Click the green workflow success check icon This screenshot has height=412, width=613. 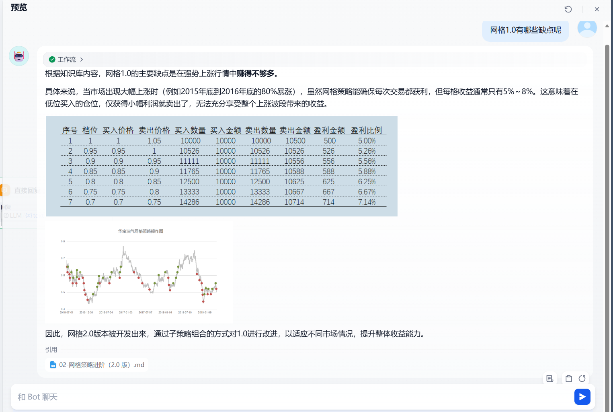pyautogui.click(x=52, y=59)
